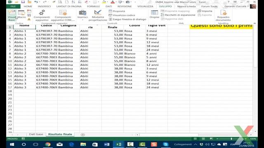The image size is (264, 148).
Task: Switch to the INSERISCI tab
Action: click(44, 7)
